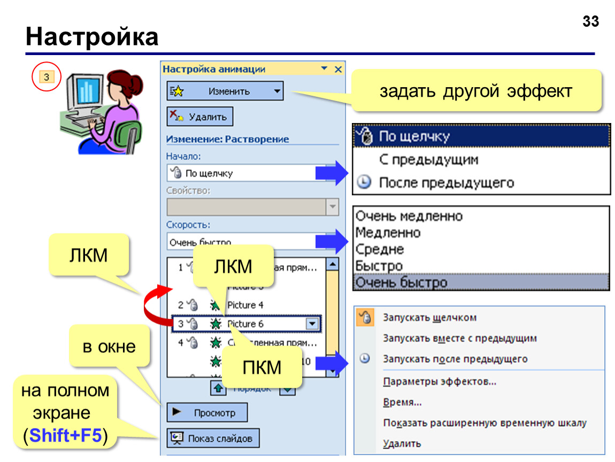Open the task pane options arrow in header

pos(325,68)
